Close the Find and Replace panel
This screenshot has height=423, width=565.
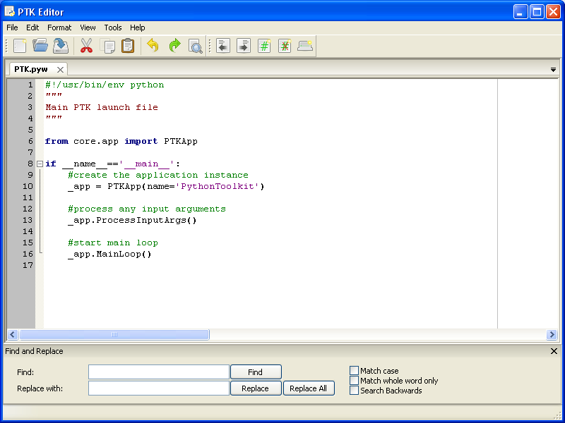554,351
